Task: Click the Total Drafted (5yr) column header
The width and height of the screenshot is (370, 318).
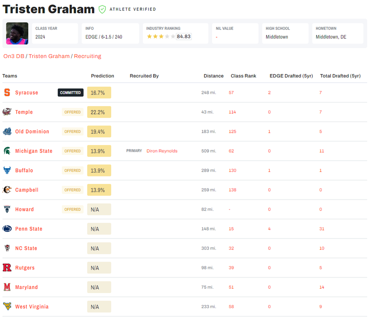Action: tap(340, 76)
